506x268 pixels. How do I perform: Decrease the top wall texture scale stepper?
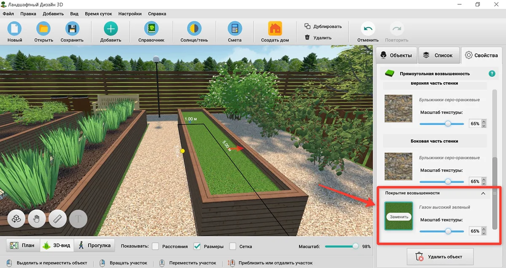click(484, 126)
